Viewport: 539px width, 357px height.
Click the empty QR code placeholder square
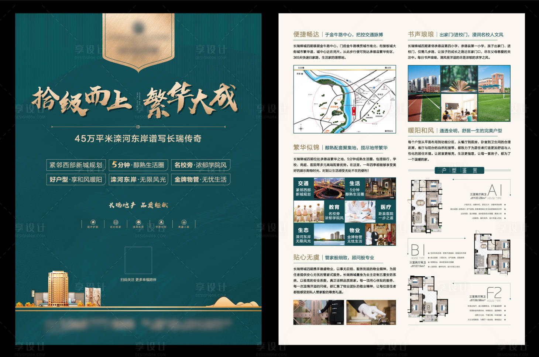[138, 260]
